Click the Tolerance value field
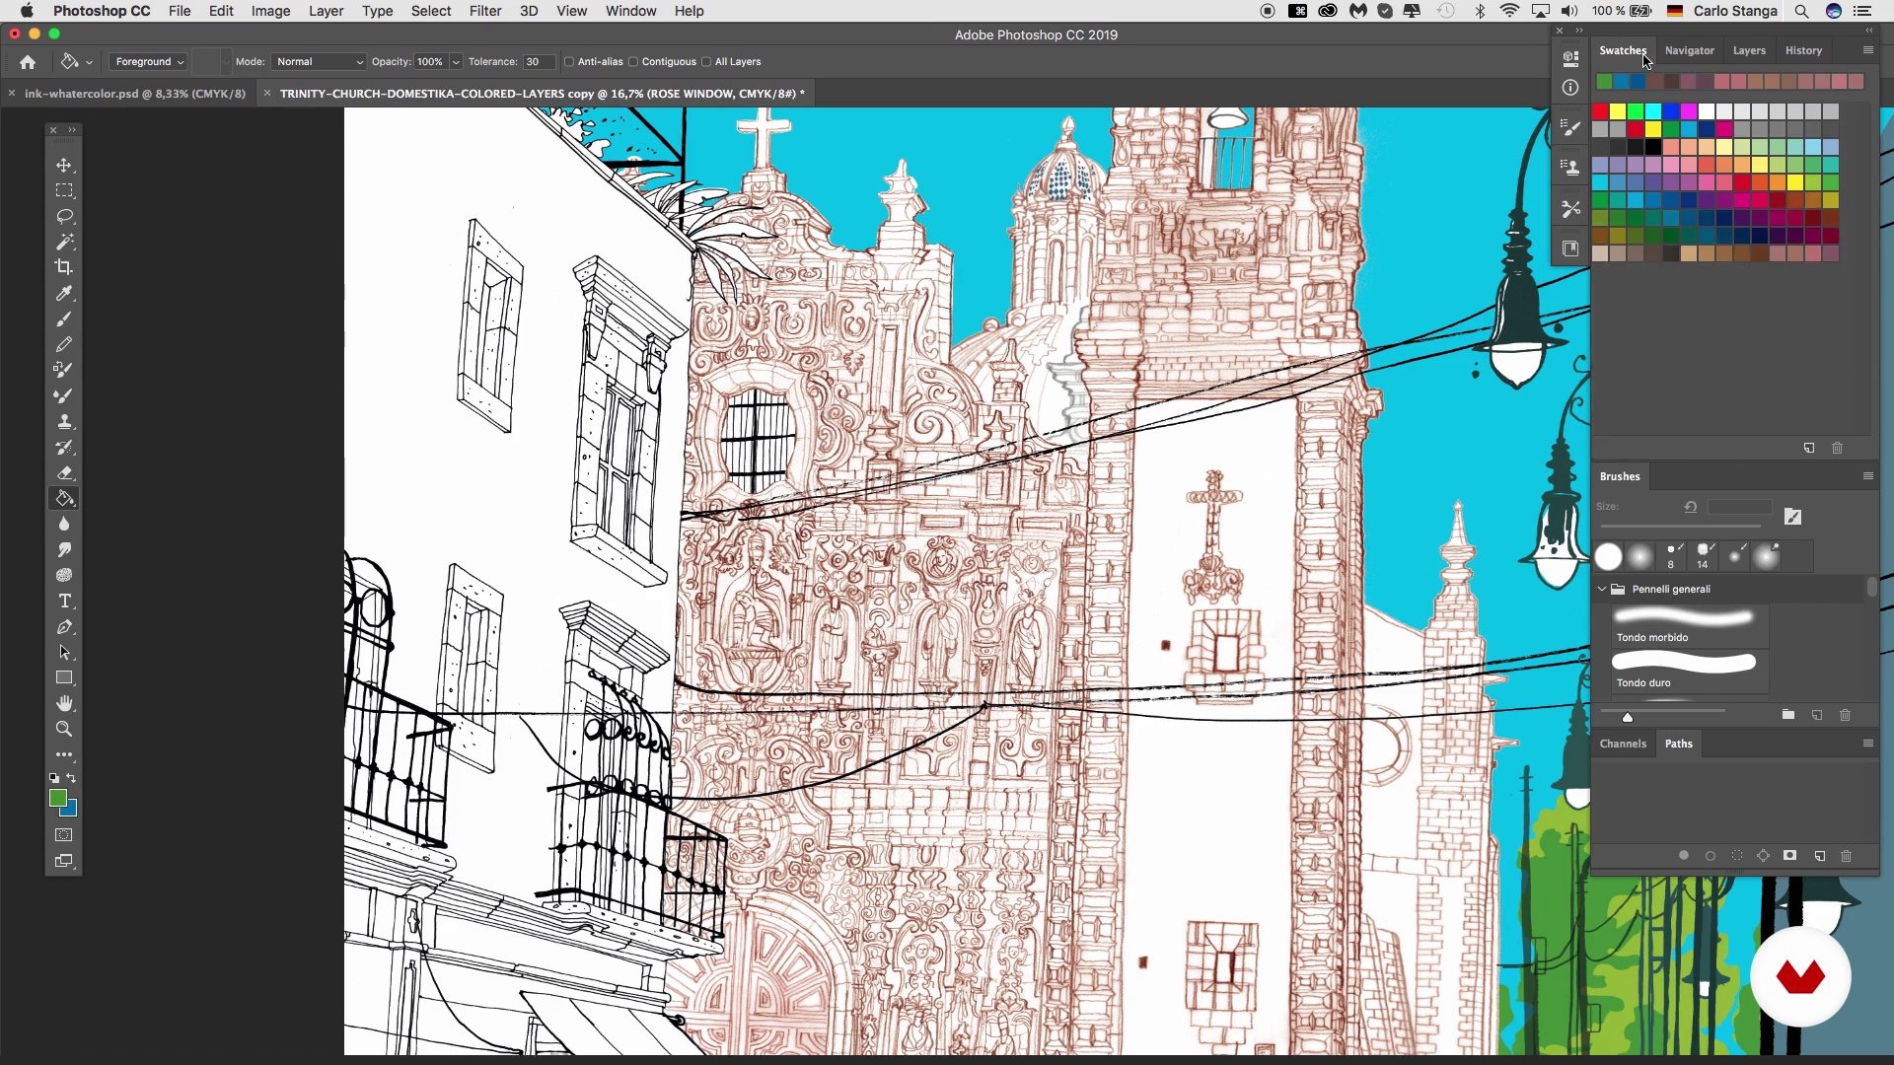This screenshot has width=1894, height=1065. pyautogui.click(x=538, y=62)
